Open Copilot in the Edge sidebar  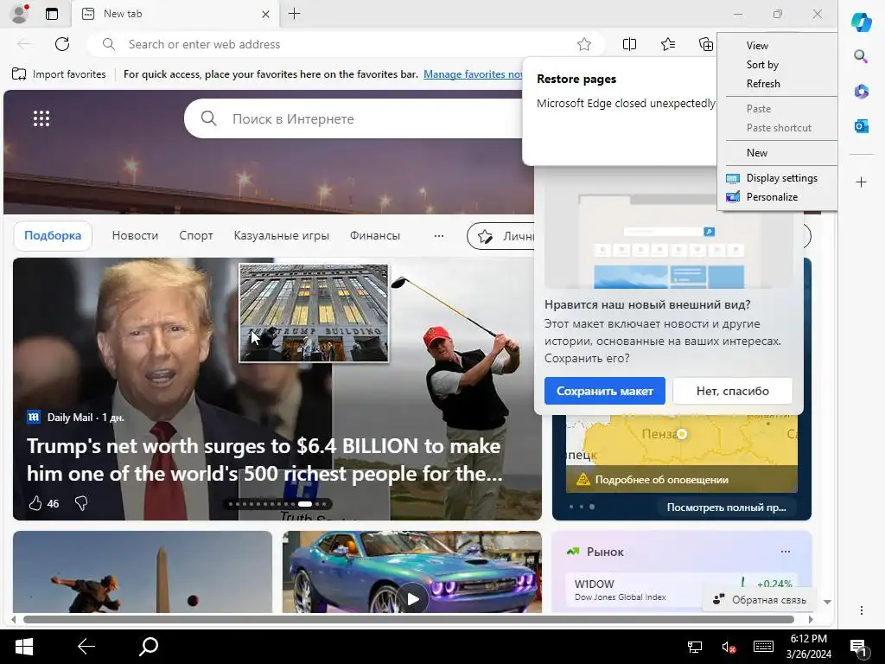862,22
